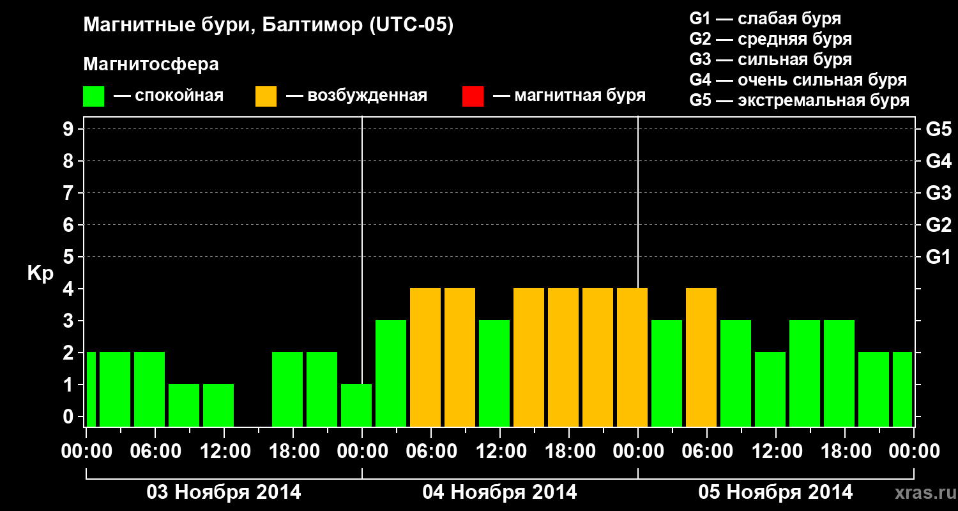The image size is (958, 511).
Task: Click the '— магнитная буря' legend label
Action: coord(570,96)
